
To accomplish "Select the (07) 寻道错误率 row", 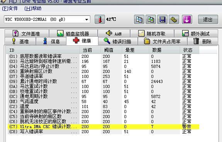I will tap(103, 76).
